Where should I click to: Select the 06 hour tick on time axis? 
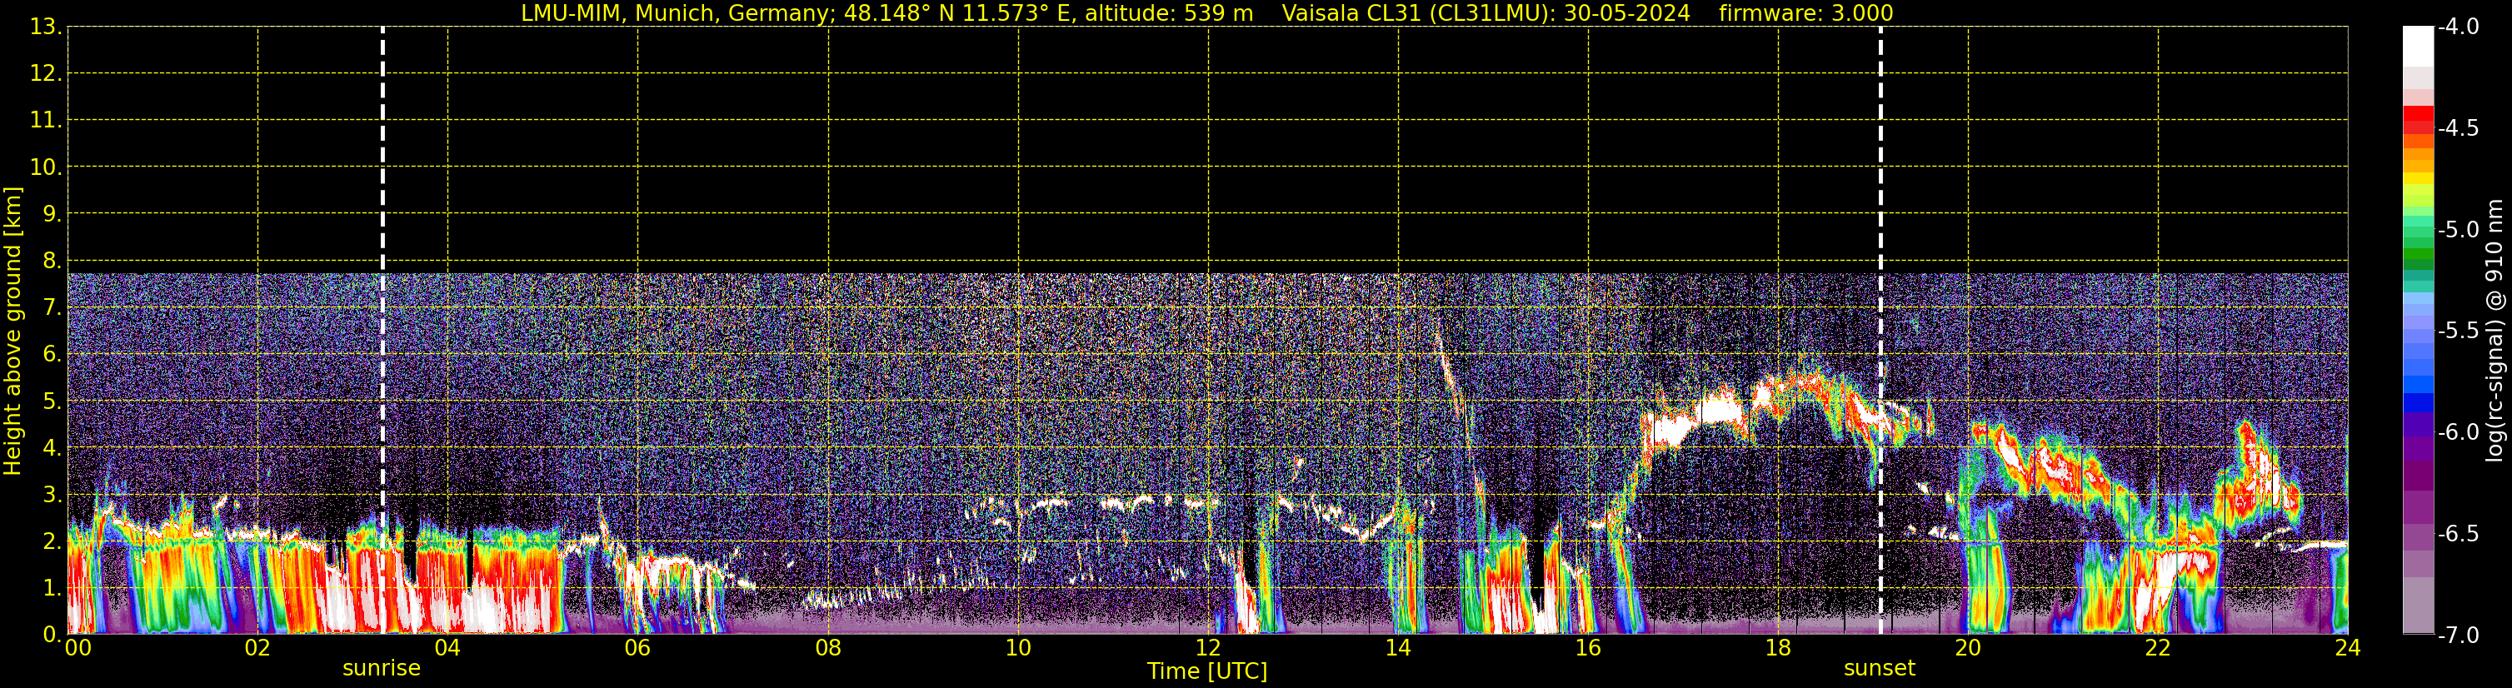click(637, 648)
